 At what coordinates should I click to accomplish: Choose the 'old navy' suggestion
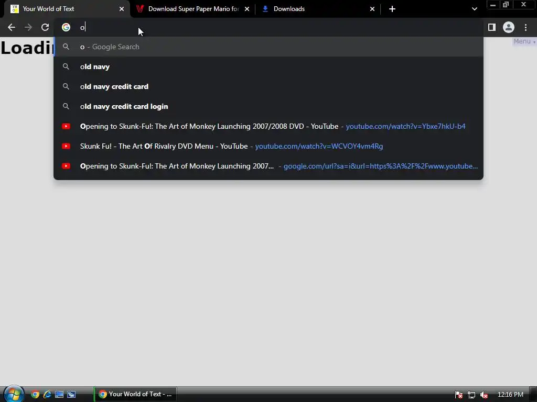point(268,66)
